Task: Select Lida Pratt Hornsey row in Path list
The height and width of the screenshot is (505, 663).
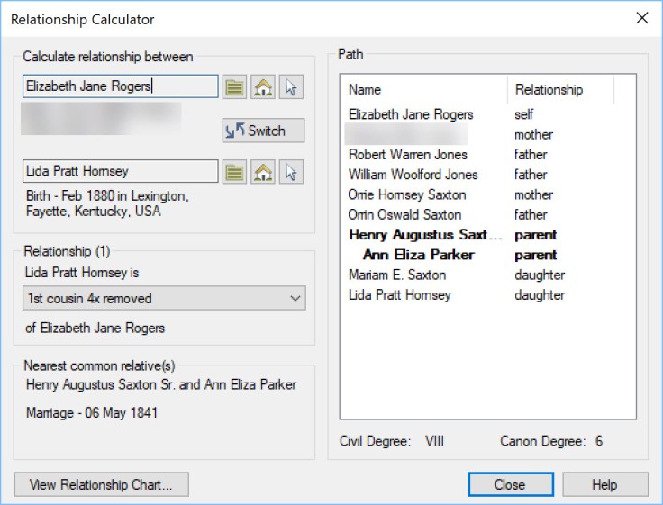Action: (x=488, y=295)
